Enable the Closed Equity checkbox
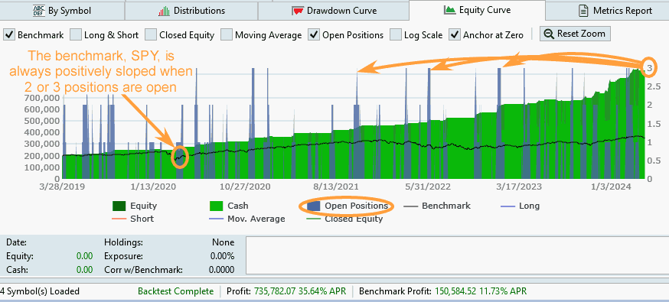Screen dimensions: 669x302 (151, 34)
